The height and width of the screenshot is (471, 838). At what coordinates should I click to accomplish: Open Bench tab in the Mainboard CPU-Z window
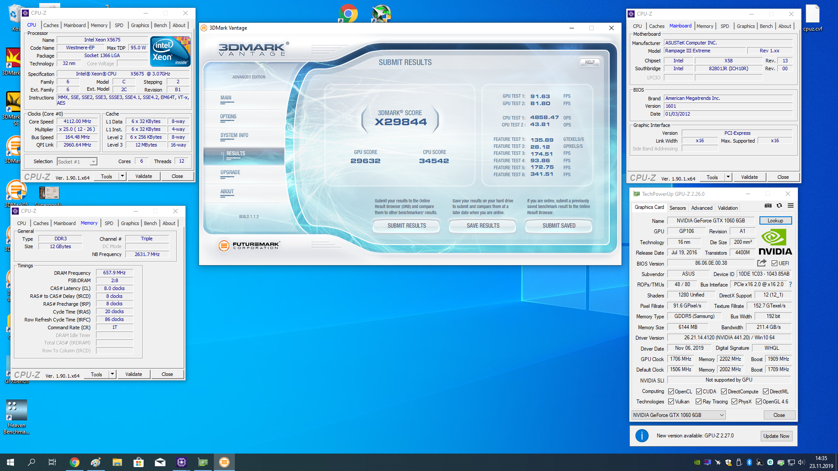point(766,26)
